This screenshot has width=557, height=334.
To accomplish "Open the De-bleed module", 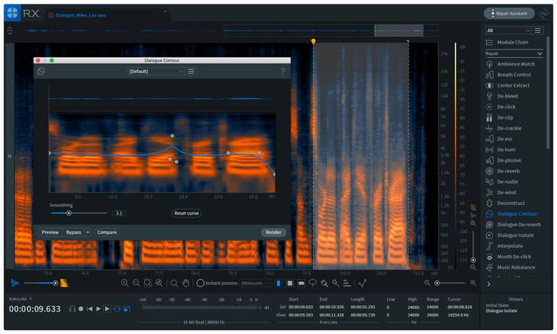I will point(502,96).
